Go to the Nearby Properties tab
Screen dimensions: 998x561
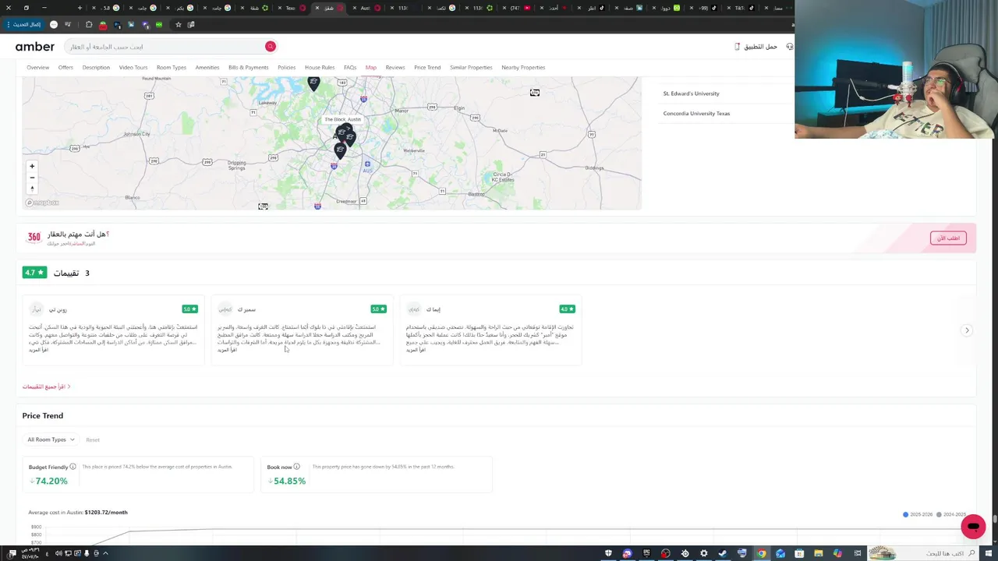pyautogui.click(x=523, y=68)
